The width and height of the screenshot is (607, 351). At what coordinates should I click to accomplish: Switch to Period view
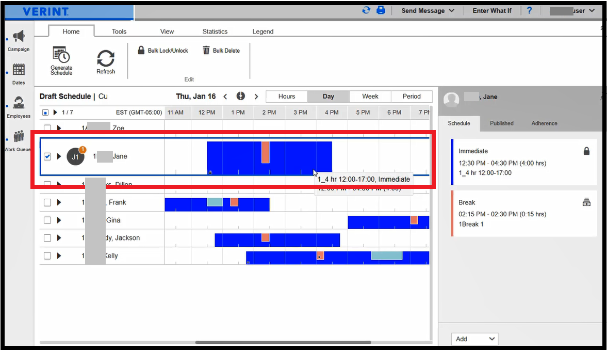tap(412, 97)
